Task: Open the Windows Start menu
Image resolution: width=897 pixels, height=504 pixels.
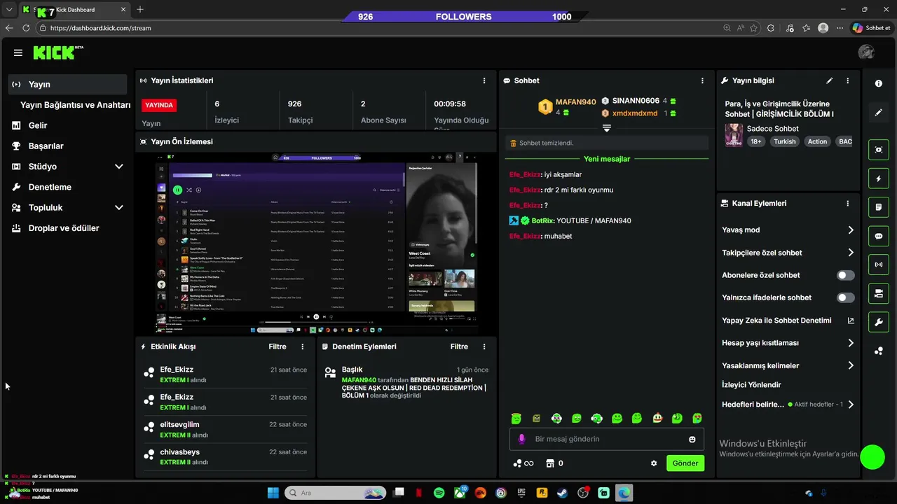Action: click(273, 493)
